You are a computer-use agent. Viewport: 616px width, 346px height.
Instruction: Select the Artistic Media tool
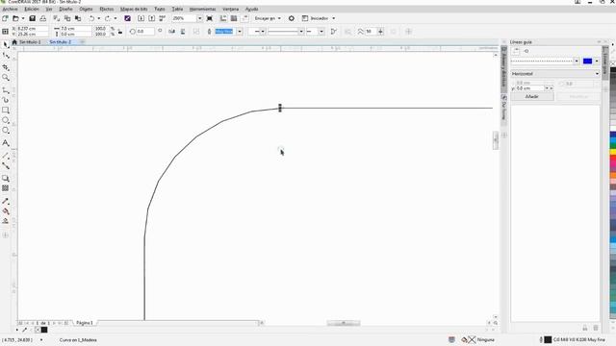pyautogui.click(x=6, y=100)
